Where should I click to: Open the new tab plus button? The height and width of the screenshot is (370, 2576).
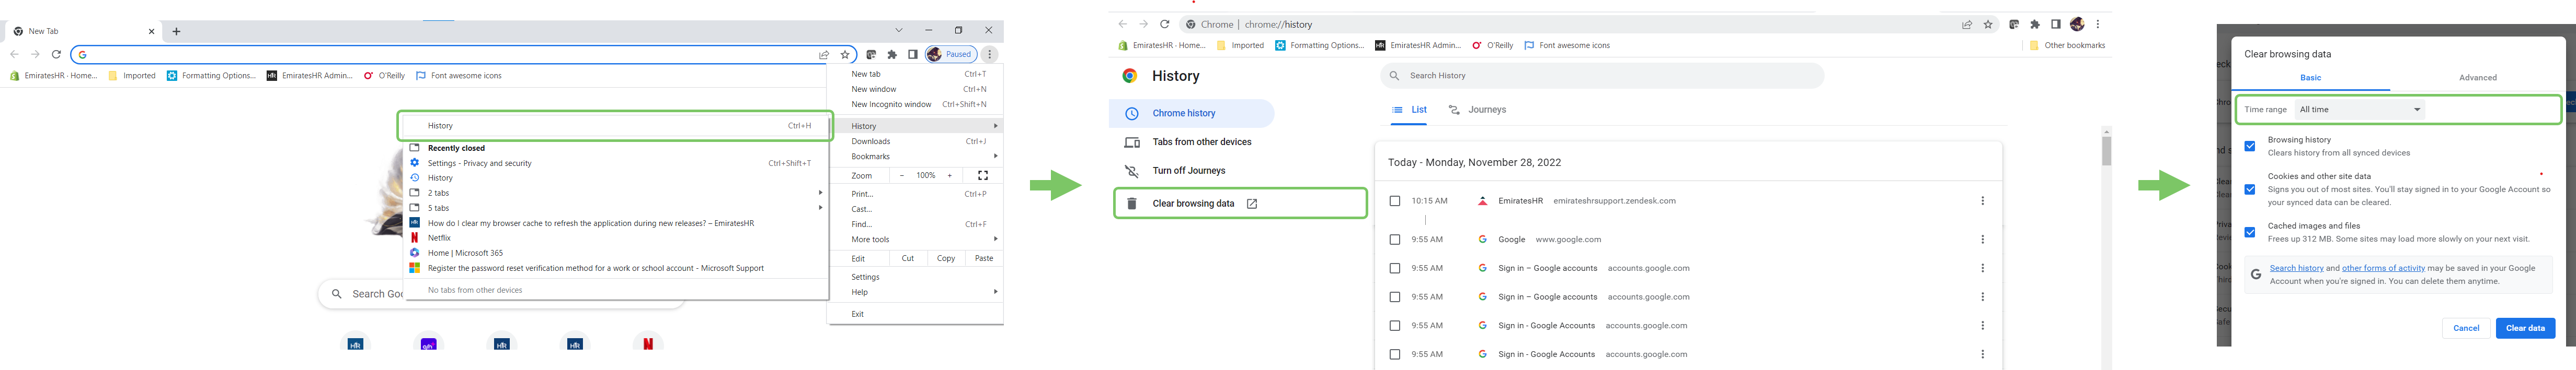177,32
